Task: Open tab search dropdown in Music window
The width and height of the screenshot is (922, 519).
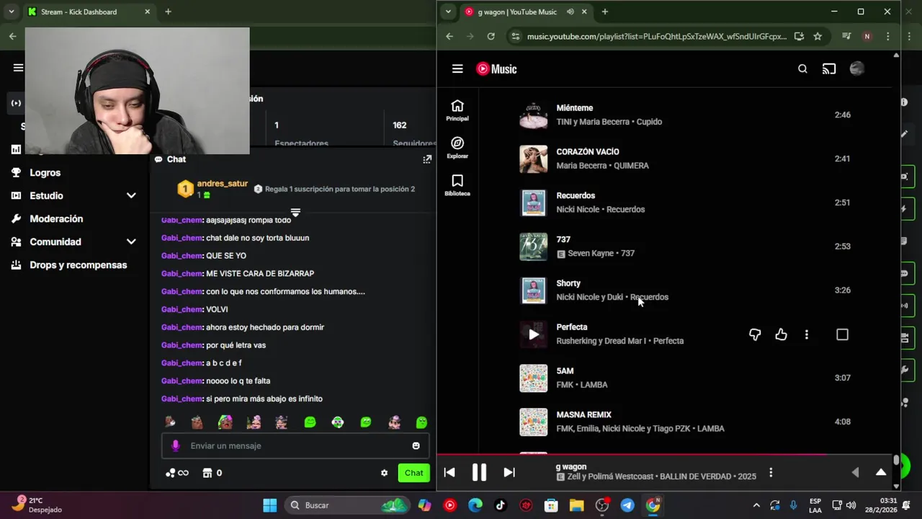Action: 449,12
